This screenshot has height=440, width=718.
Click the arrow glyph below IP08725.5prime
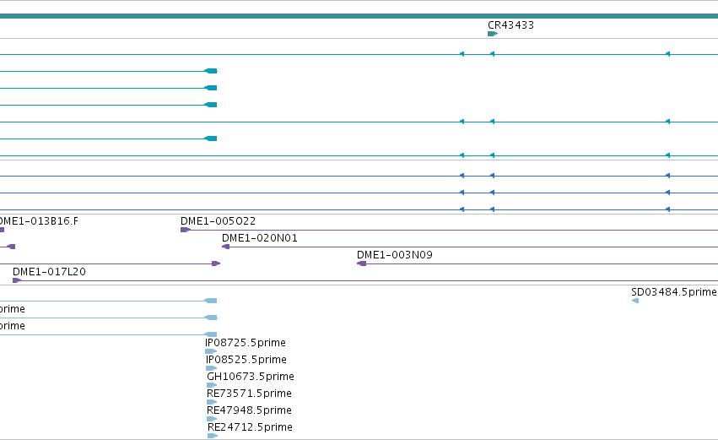(x=211, y=351)
